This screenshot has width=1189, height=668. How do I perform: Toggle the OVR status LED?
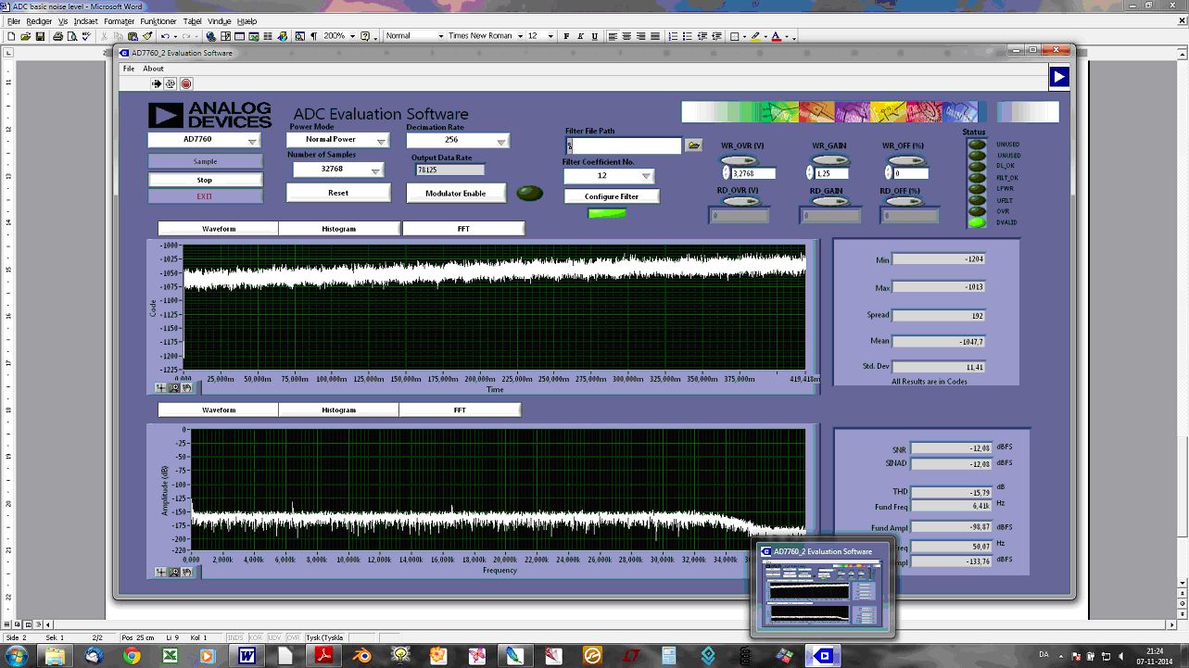(x=976, y=210)
